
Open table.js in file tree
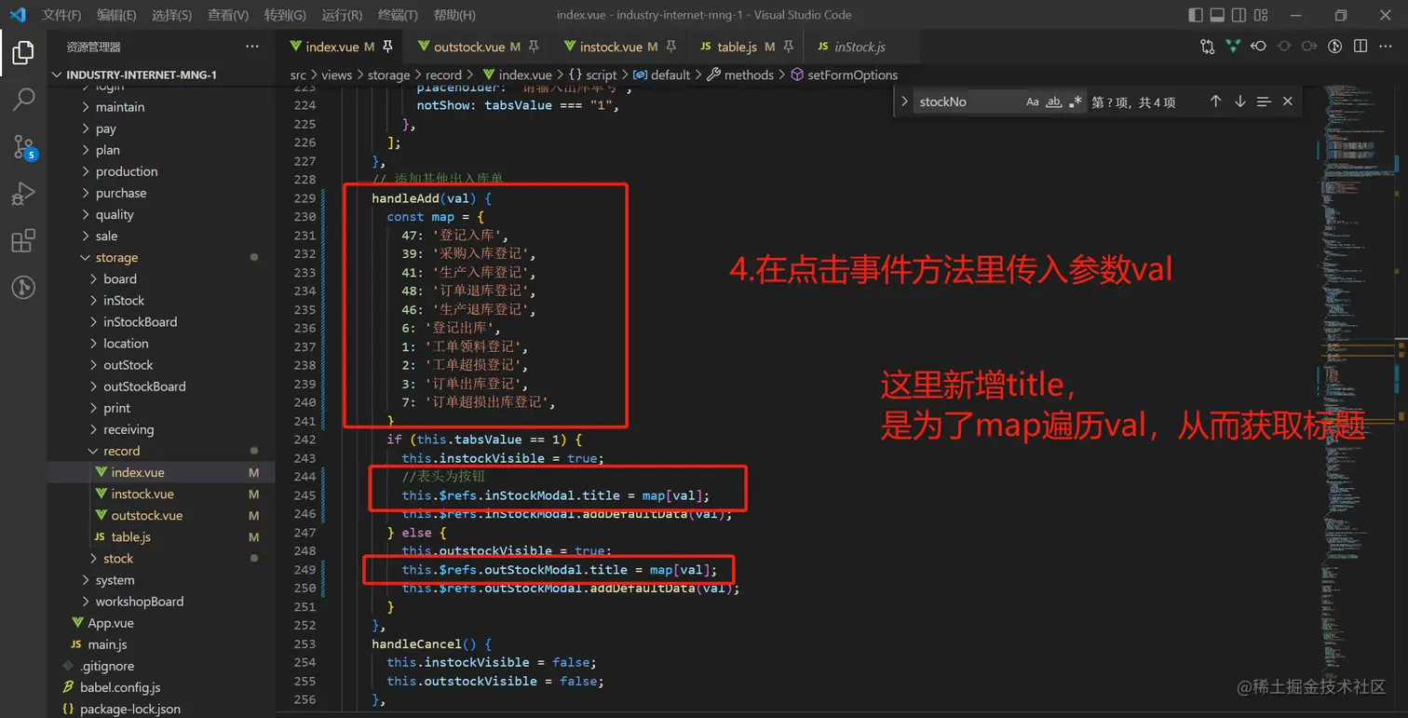pyautogui.click(x=130, y=536)
